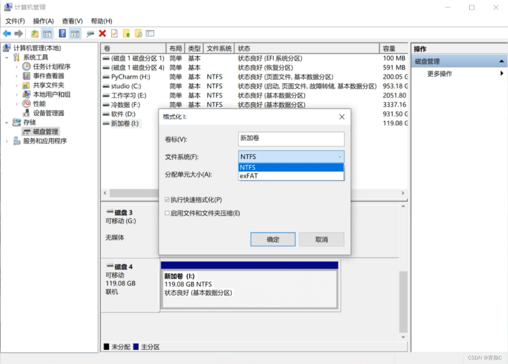Select the (磁盘 1 磁盘分区 4) recovery row
Screen dimensions: 508x364
click(x=255, y=68)
